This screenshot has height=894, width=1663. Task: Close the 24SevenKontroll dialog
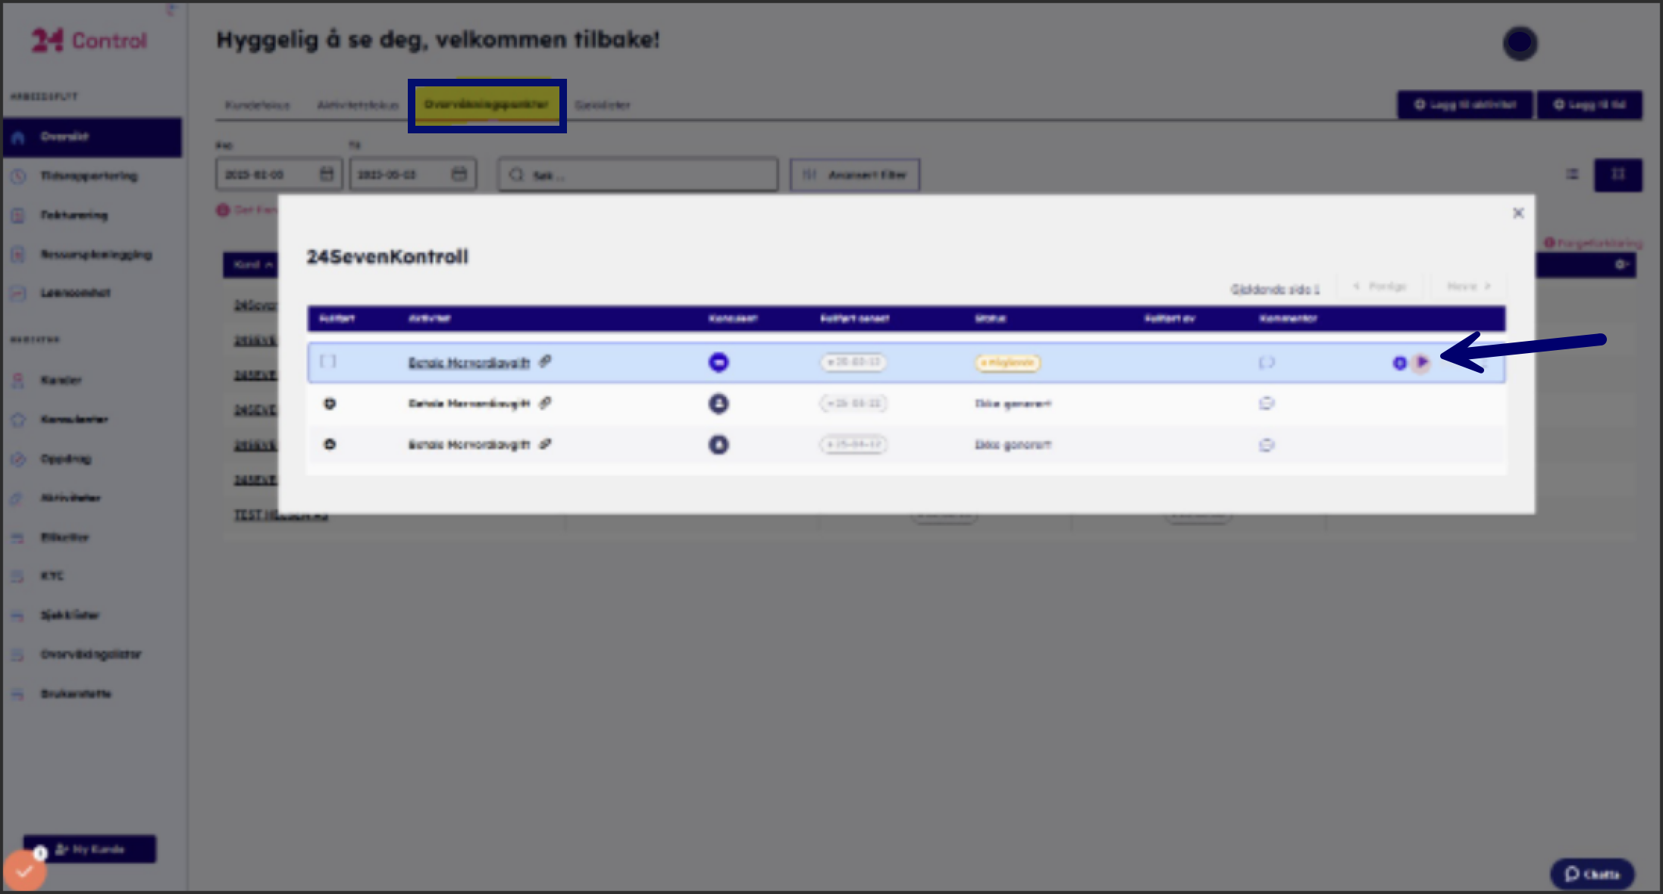click(x=1517, y=213)
